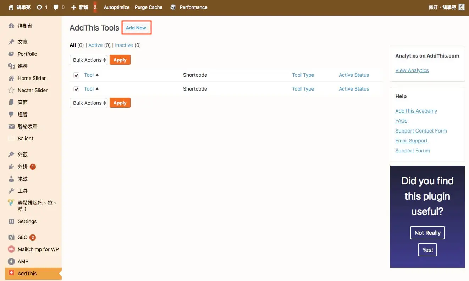Click the Not Really button
Screen dimensions: 469x281
[427, 233]
